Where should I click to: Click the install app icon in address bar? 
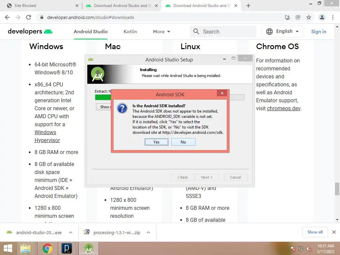(287, 17)
